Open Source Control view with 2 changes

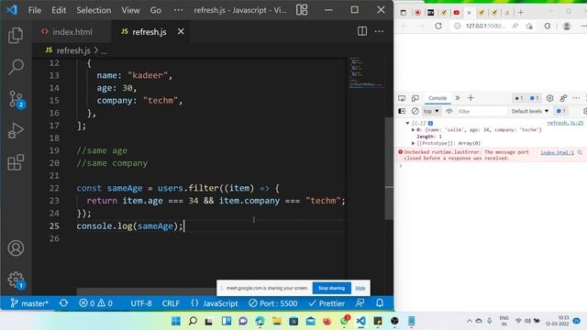pyautogui.click(x=17, y=99)
